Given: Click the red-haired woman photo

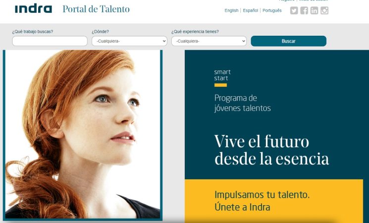Looking at the screenshot, I should pyautogui.click(x=83, y=134).
